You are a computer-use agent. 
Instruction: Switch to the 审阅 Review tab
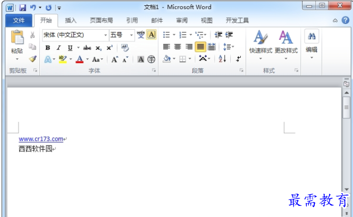pyautogui.click(x=182, y=21)
